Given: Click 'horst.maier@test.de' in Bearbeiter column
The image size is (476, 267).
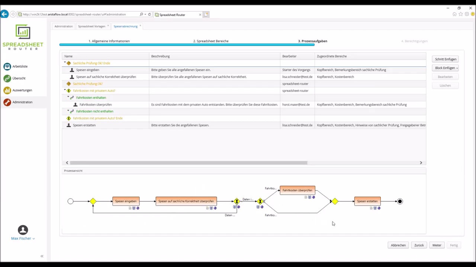Looking at the screenshot, I should (x=296, y=105).
